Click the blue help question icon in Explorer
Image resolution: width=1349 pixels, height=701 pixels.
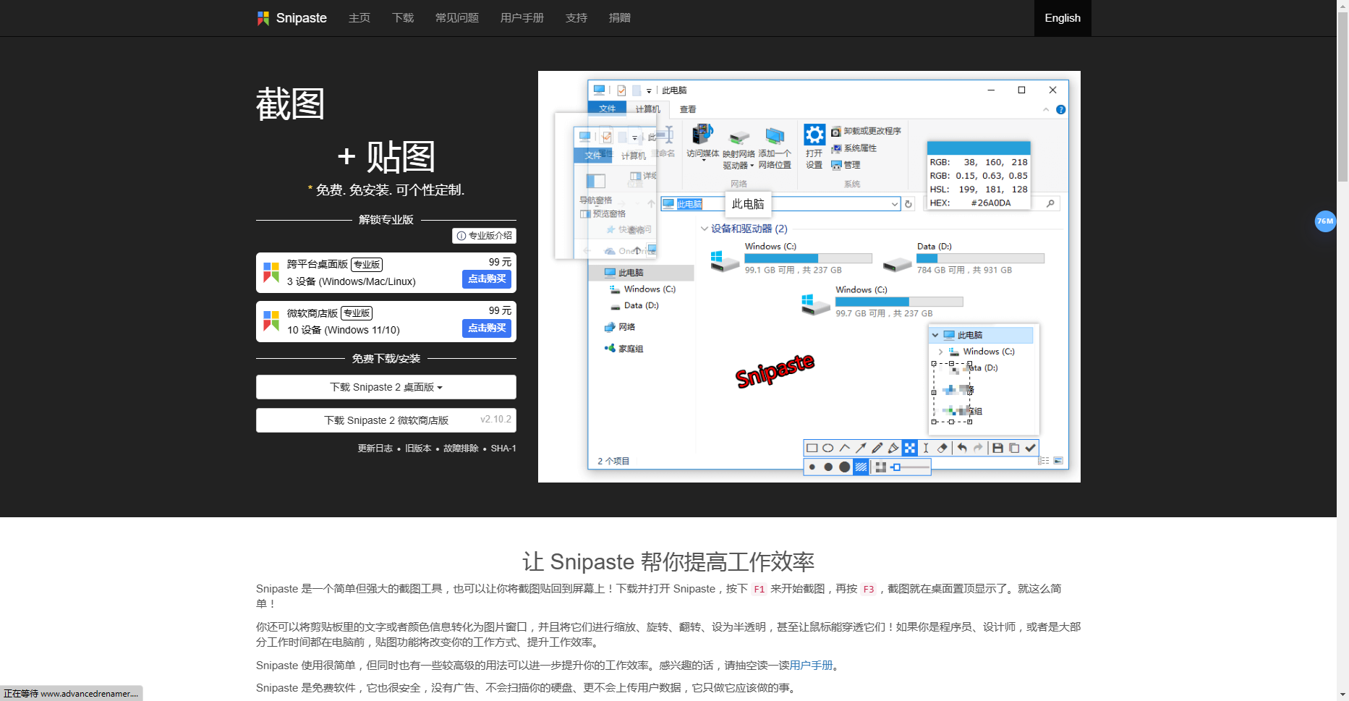(1061, 110)
